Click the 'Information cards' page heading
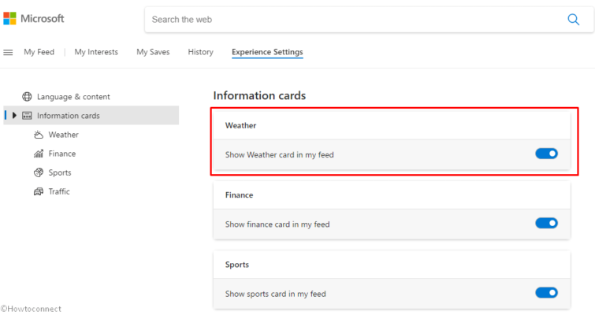 259,95
